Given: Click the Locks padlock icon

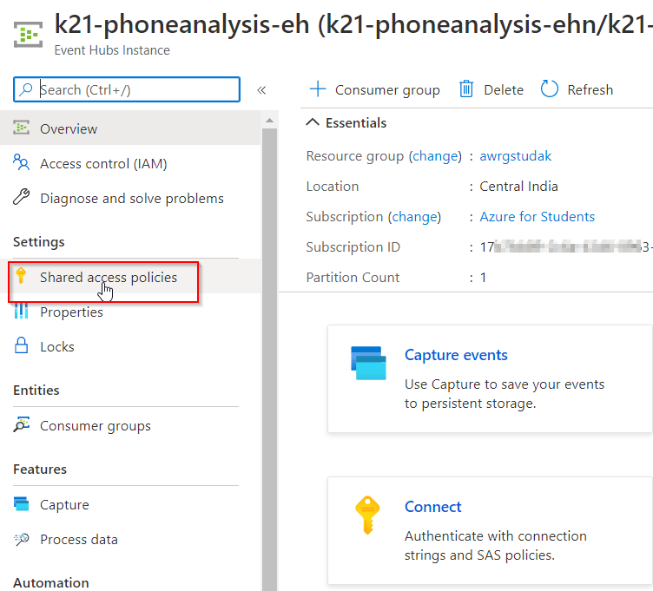Looking at the screenshot, I should pos(22,346).
